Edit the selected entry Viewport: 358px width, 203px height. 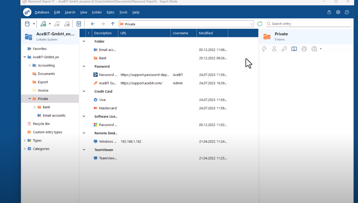57,23
